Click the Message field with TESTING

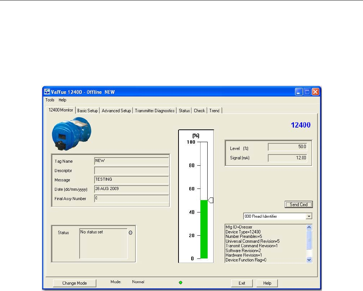tap(131, 180)
